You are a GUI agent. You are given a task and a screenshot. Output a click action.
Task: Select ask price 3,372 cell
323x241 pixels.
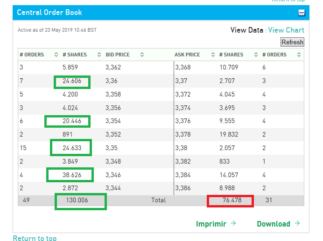click(x=183, y=94)
